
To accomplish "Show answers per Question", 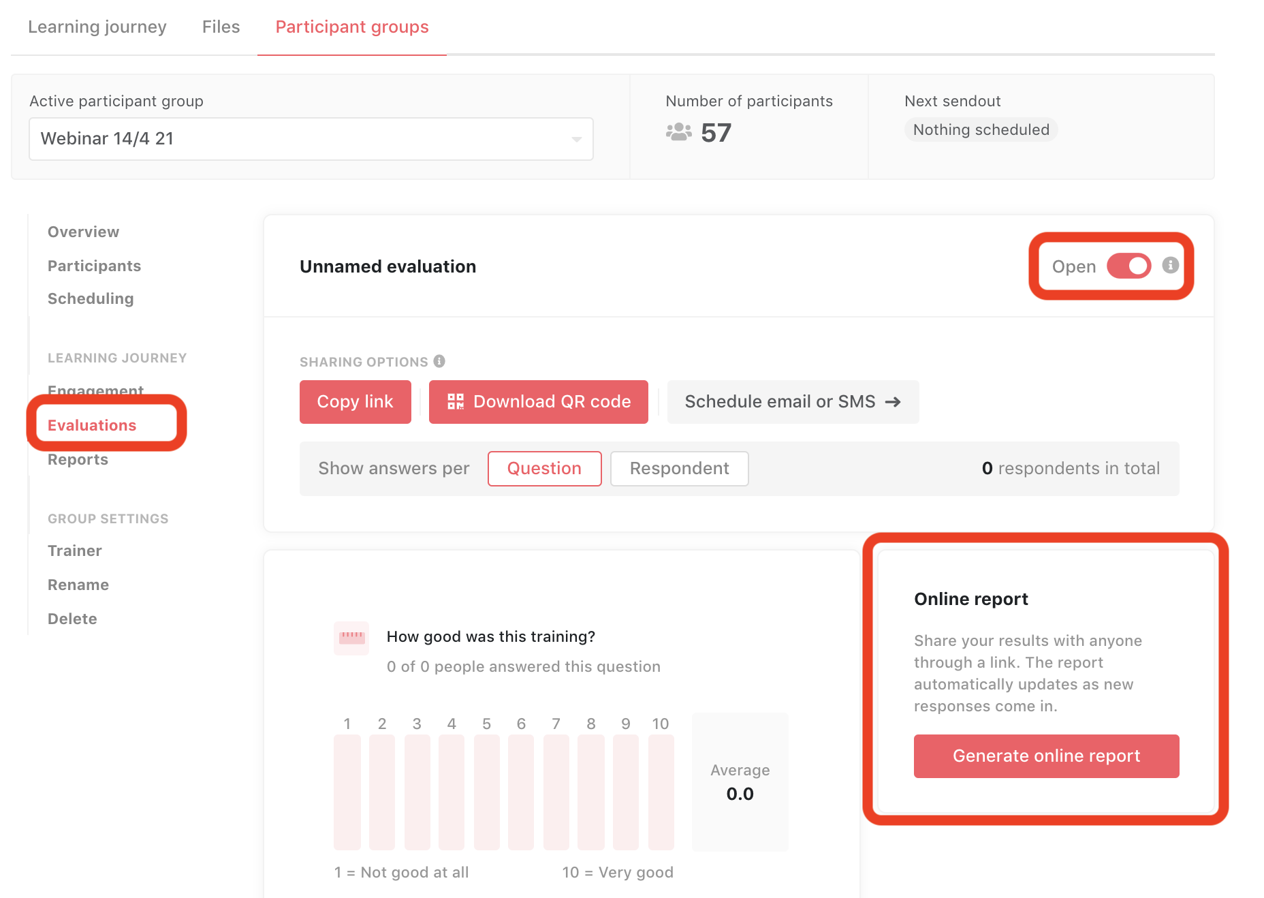I will pyautogui.click(x=544, y=469).
